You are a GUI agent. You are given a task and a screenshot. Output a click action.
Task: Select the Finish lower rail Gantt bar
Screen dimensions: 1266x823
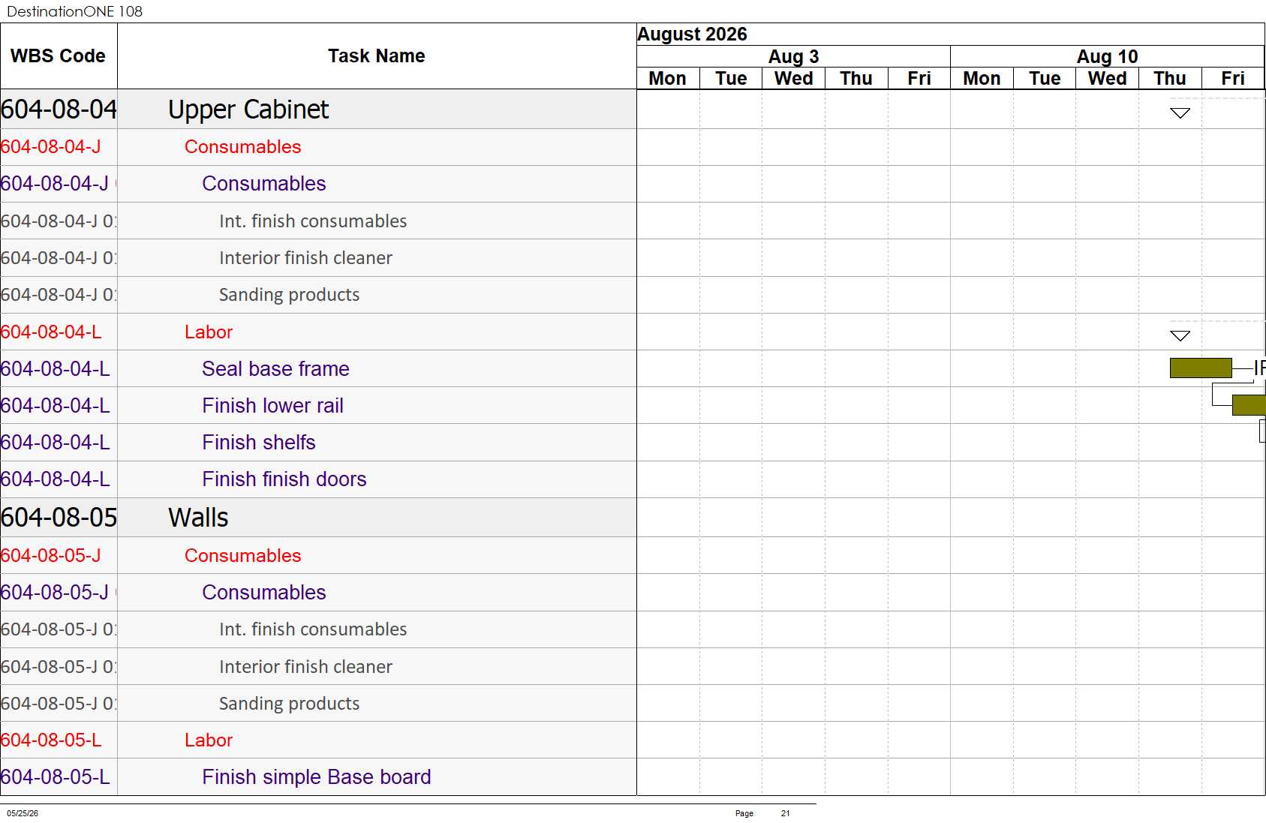click(x=1249, y=405)
